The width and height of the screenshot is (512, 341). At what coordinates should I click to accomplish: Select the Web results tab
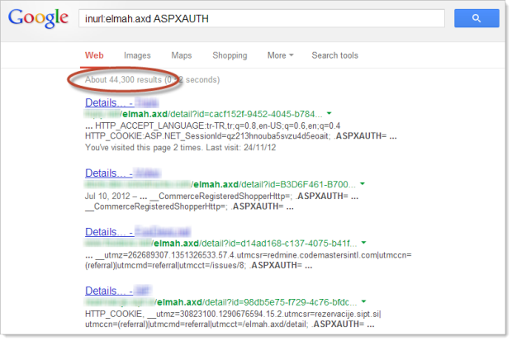[x=94, y=55]
